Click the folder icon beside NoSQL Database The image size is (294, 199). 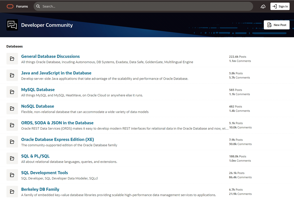tap(12, 108)
